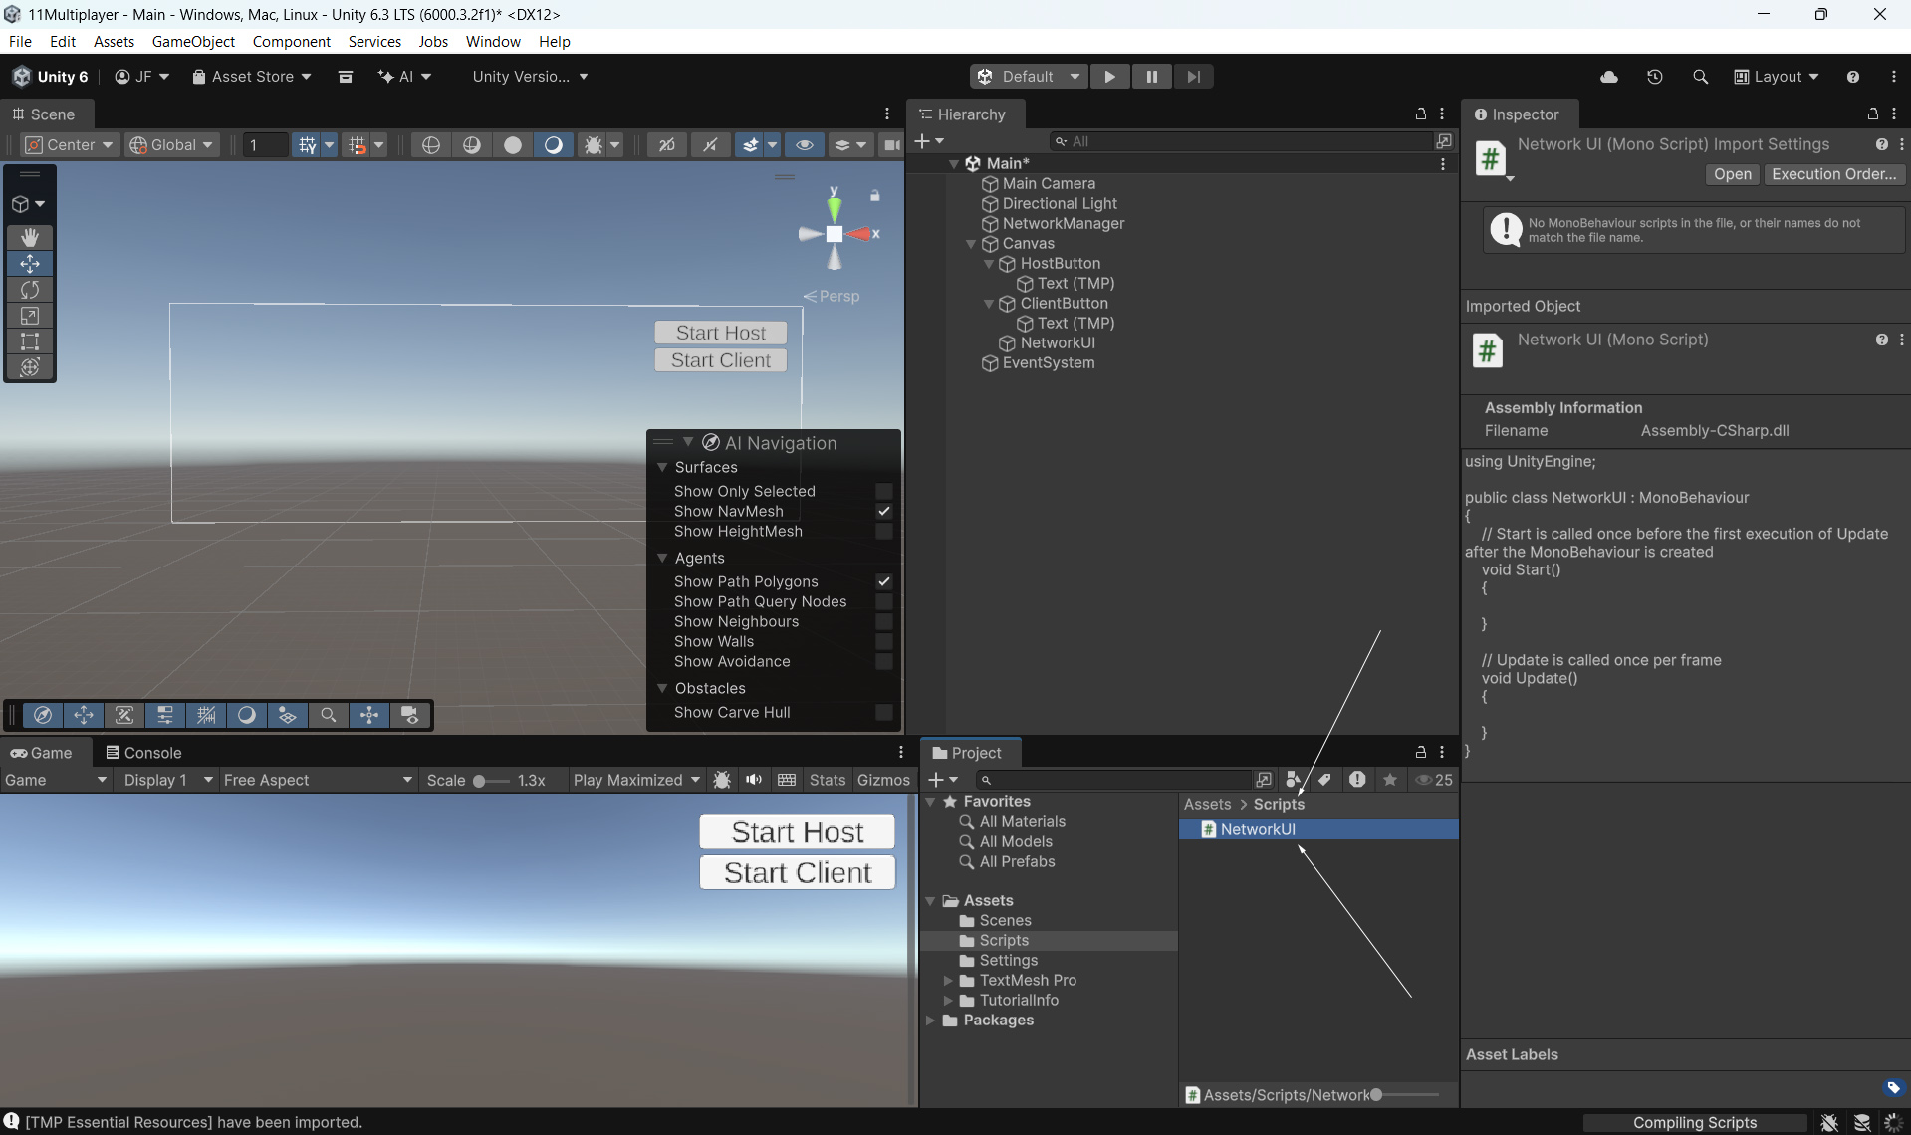Open the Layout dropdown
Image resolution: width=1911 pixels, height=1135 pixels.
[1777, 77]
